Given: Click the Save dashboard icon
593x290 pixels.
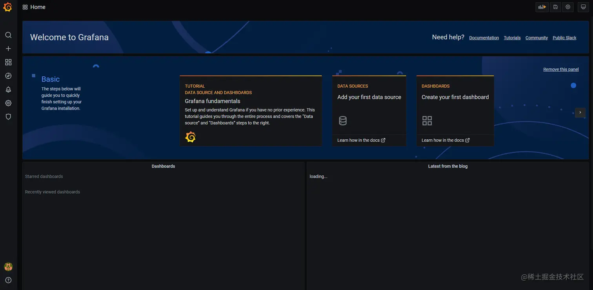Looking at the screenshot, I should (x=555, y=7).
